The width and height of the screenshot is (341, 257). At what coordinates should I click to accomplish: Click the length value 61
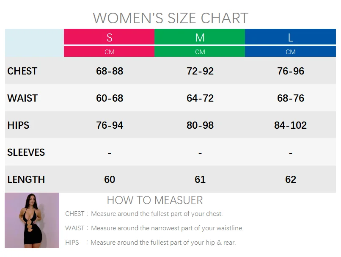pos(200,180)
